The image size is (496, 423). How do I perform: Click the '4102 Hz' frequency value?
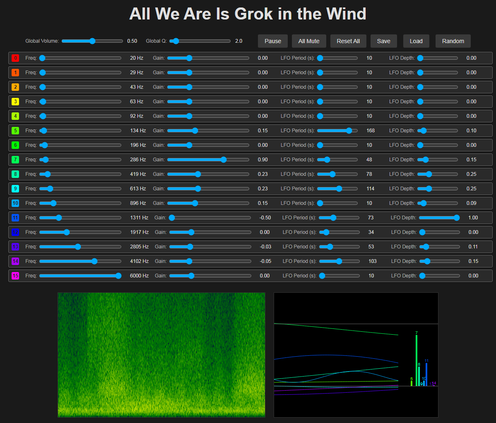139,261
